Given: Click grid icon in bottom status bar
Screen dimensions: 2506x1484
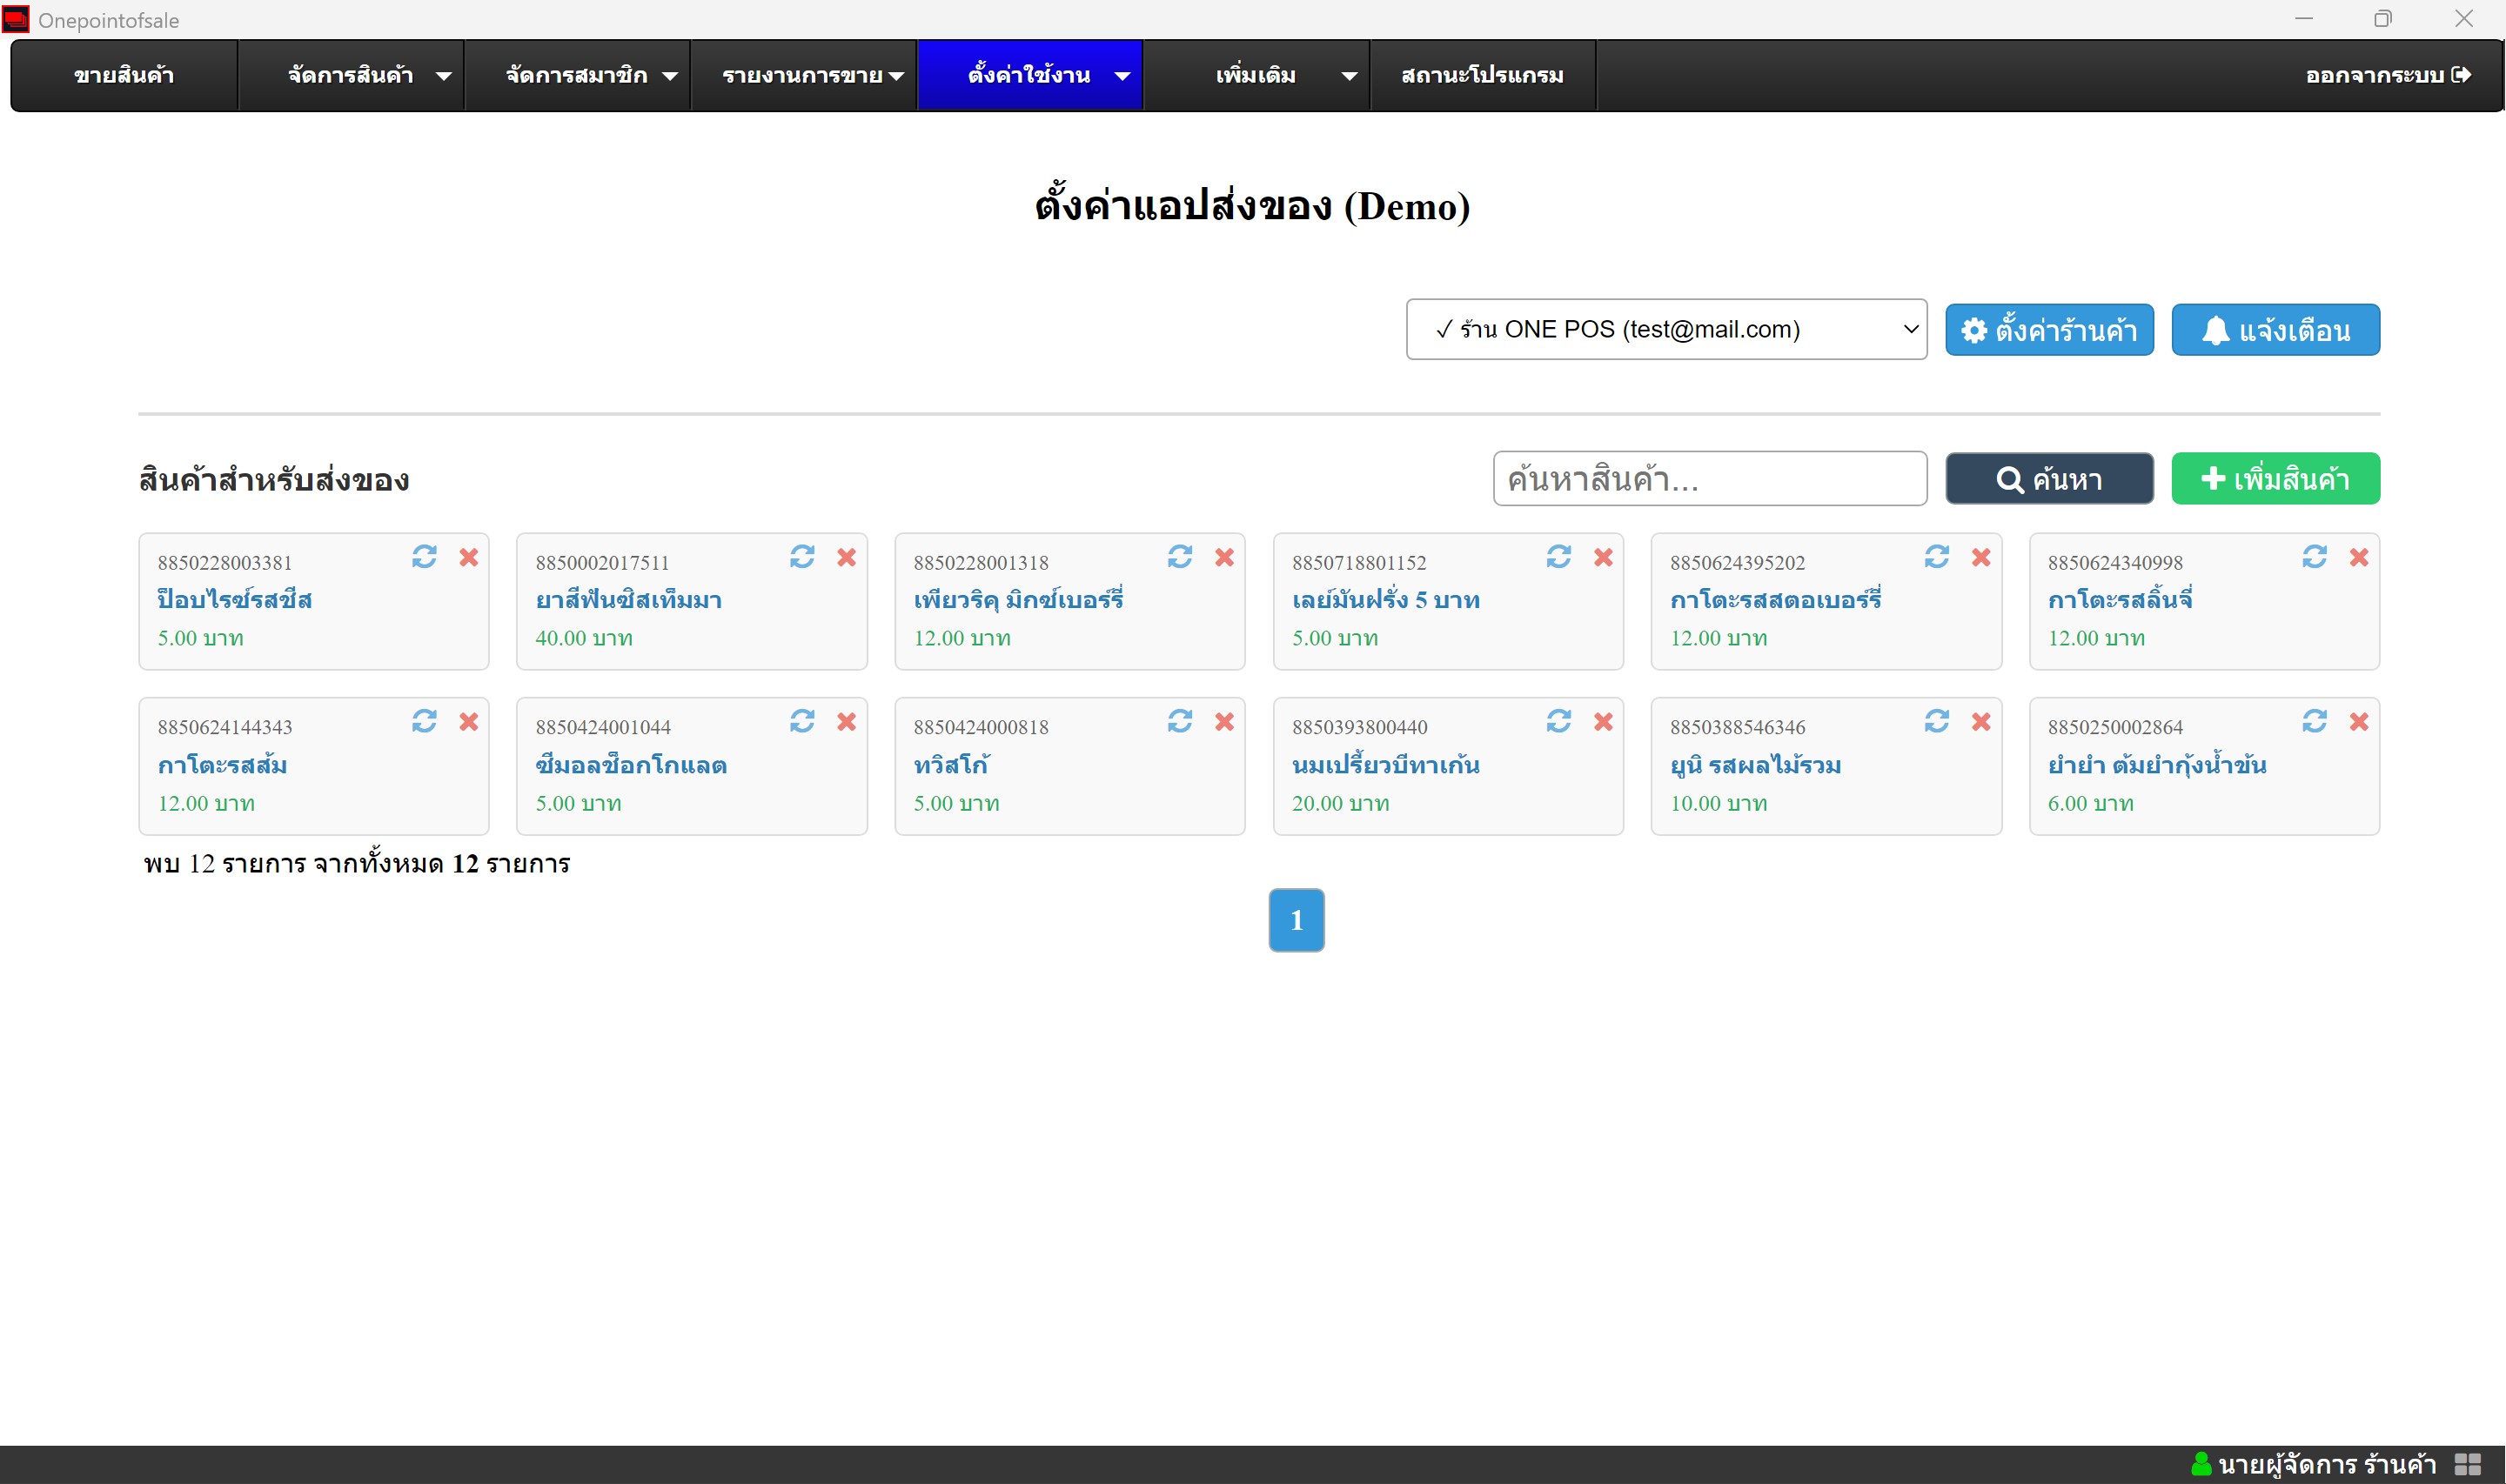Looking at the screenshot, I should click(2467, 1464).
